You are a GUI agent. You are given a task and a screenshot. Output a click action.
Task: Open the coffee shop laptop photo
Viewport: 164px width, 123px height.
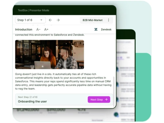tap(50, 54)
